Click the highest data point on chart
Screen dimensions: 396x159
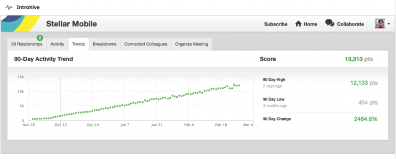234,85
